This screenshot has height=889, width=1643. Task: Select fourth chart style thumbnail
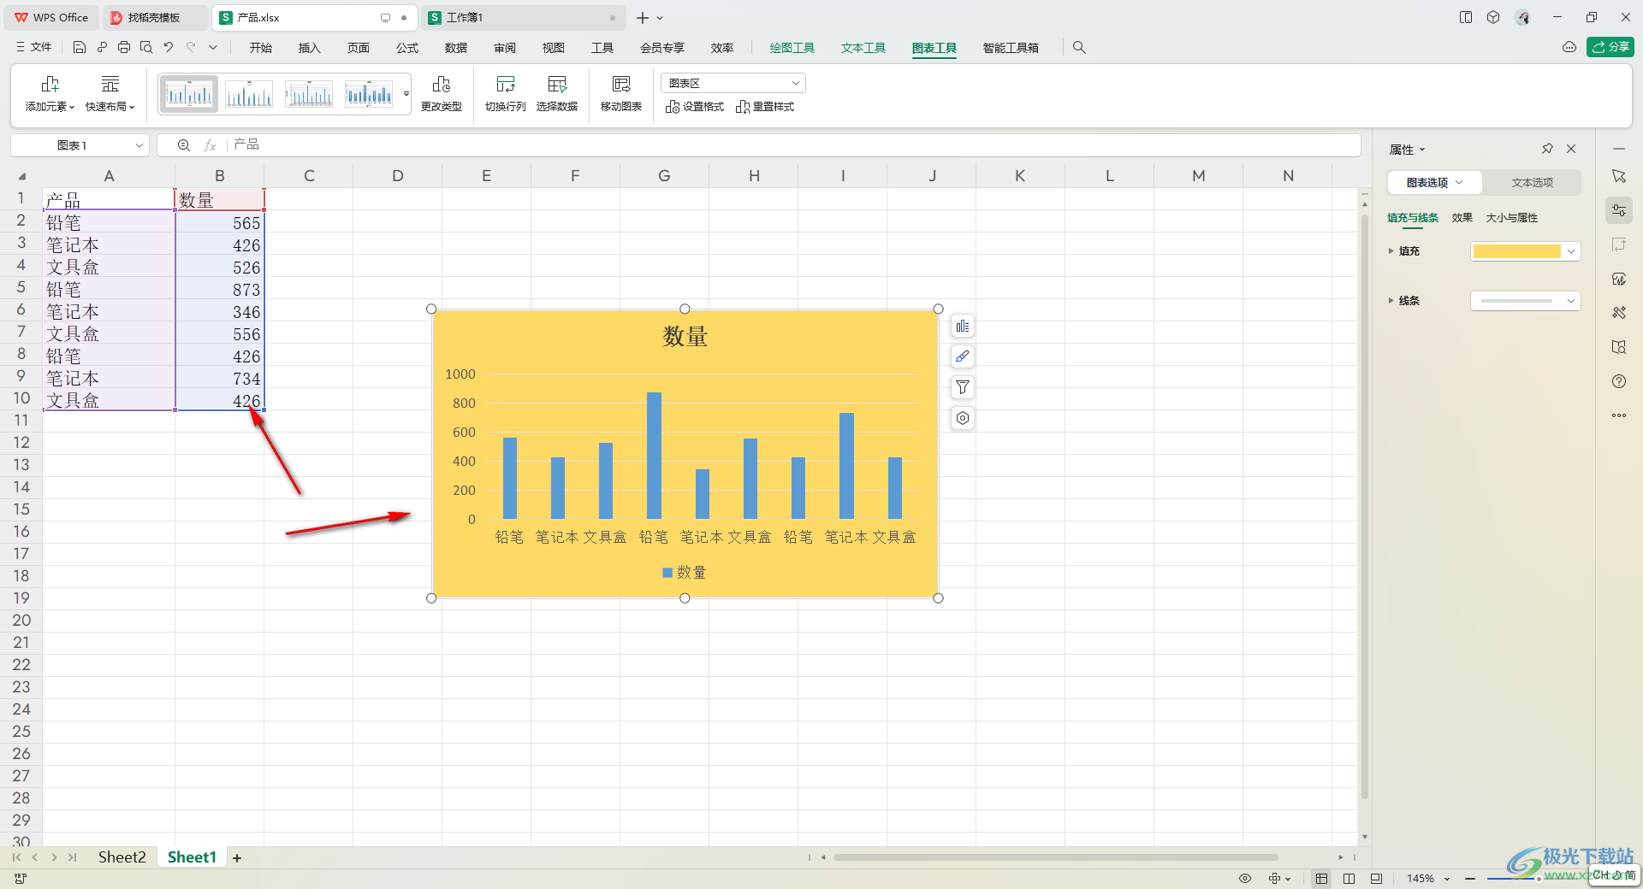pyautogui.click(x=369, y=93)
